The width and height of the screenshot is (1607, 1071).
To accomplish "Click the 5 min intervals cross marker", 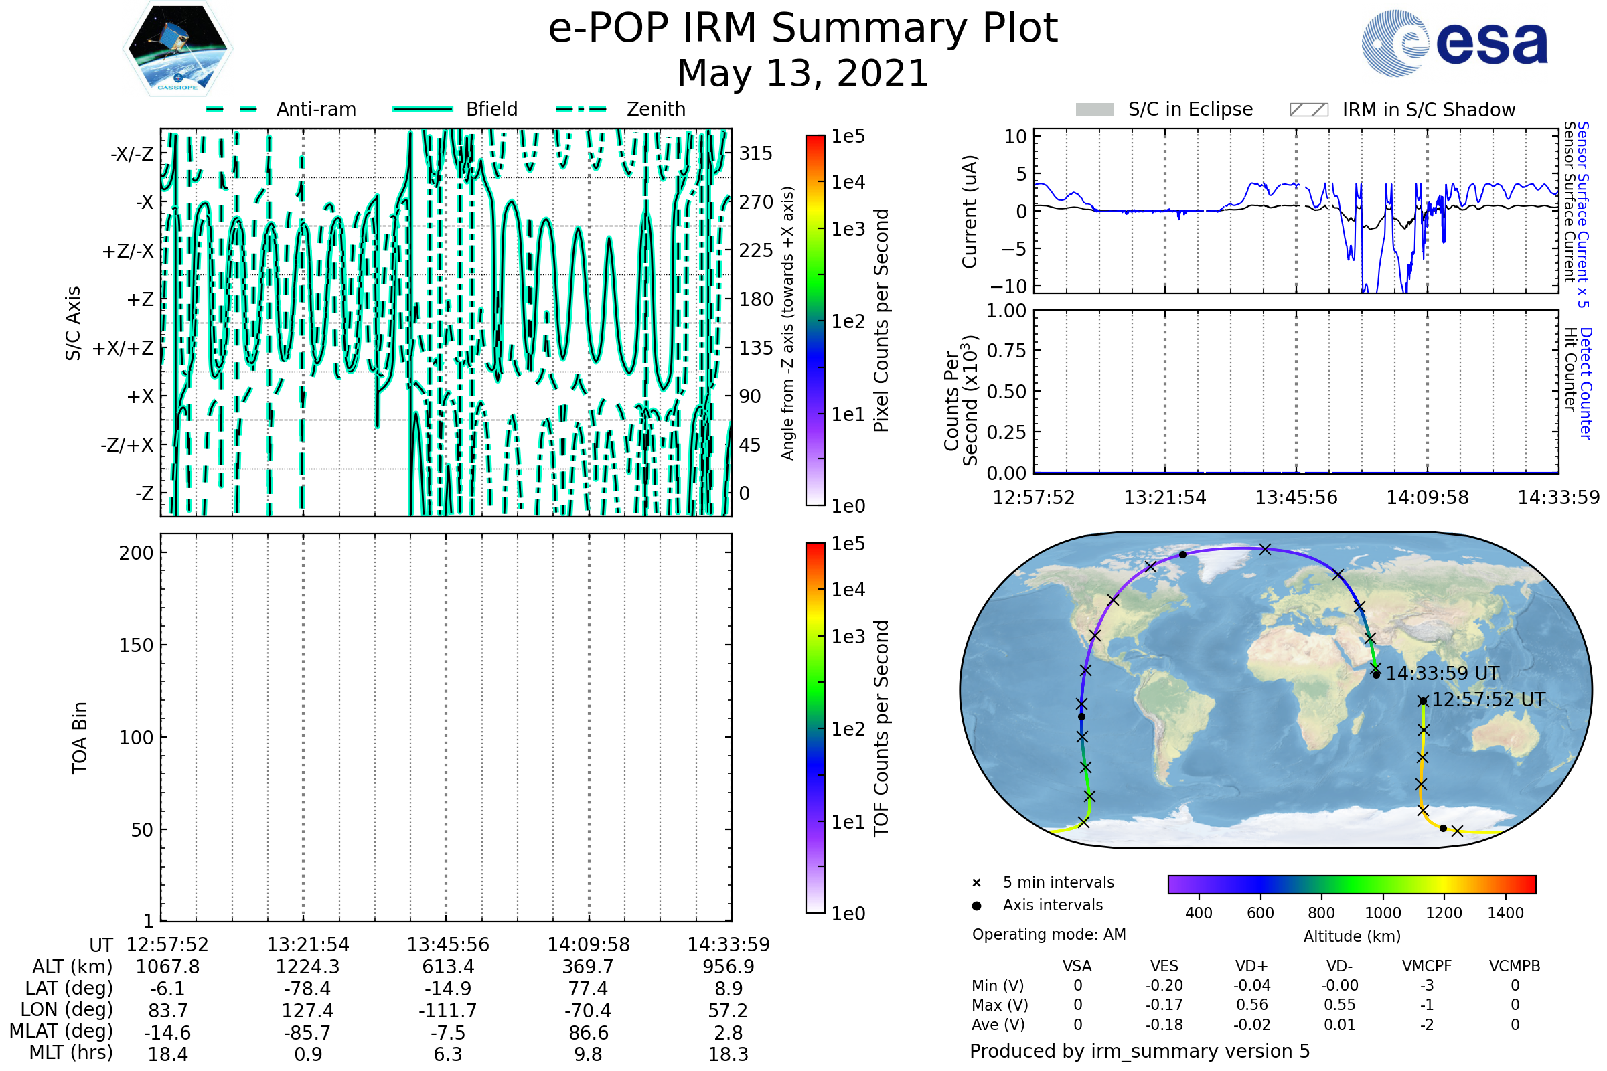I will tap(976, 883).
